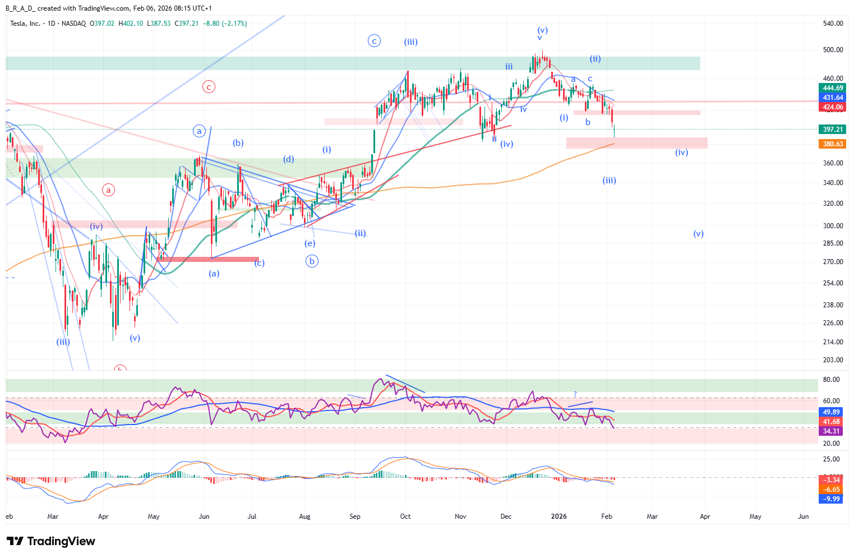The image size is (854, 558).
Task: Click the blue MACD value -9.99
Action: pyautogui.click(x=831, y=499)
